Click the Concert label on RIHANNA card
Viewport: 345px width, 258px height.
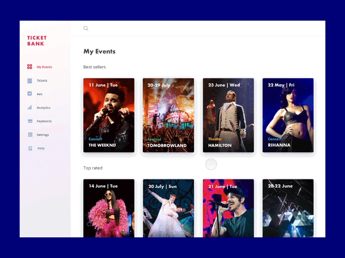[x=275, y=139]
